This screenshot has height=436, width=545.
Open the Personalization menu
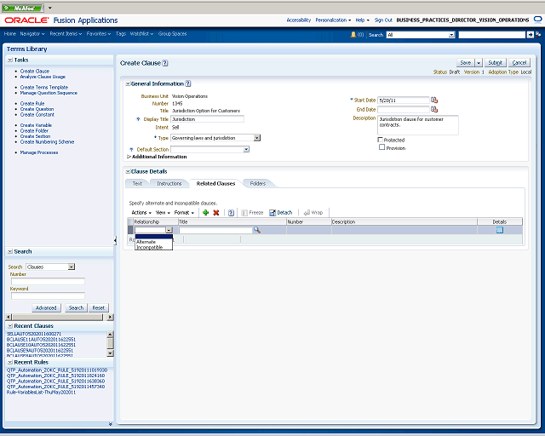click(333, 20)
